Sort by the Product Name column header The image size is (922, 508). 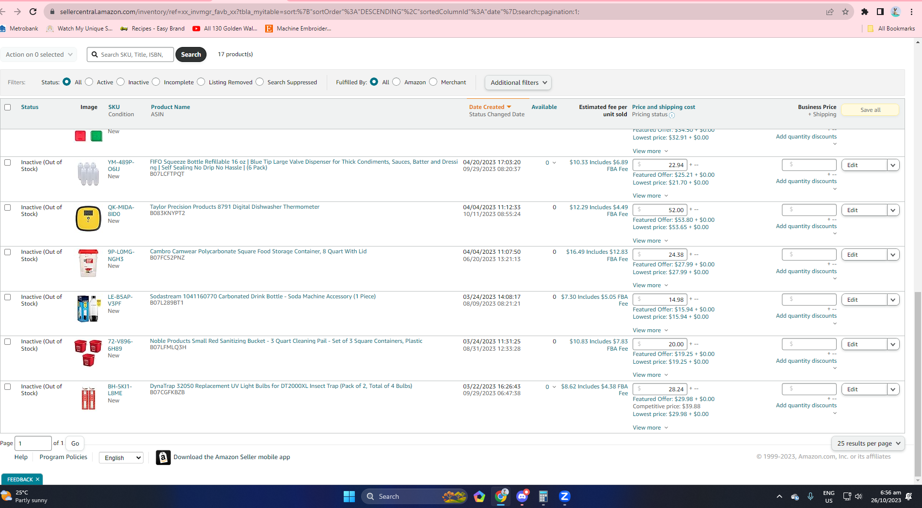(170, 107)
